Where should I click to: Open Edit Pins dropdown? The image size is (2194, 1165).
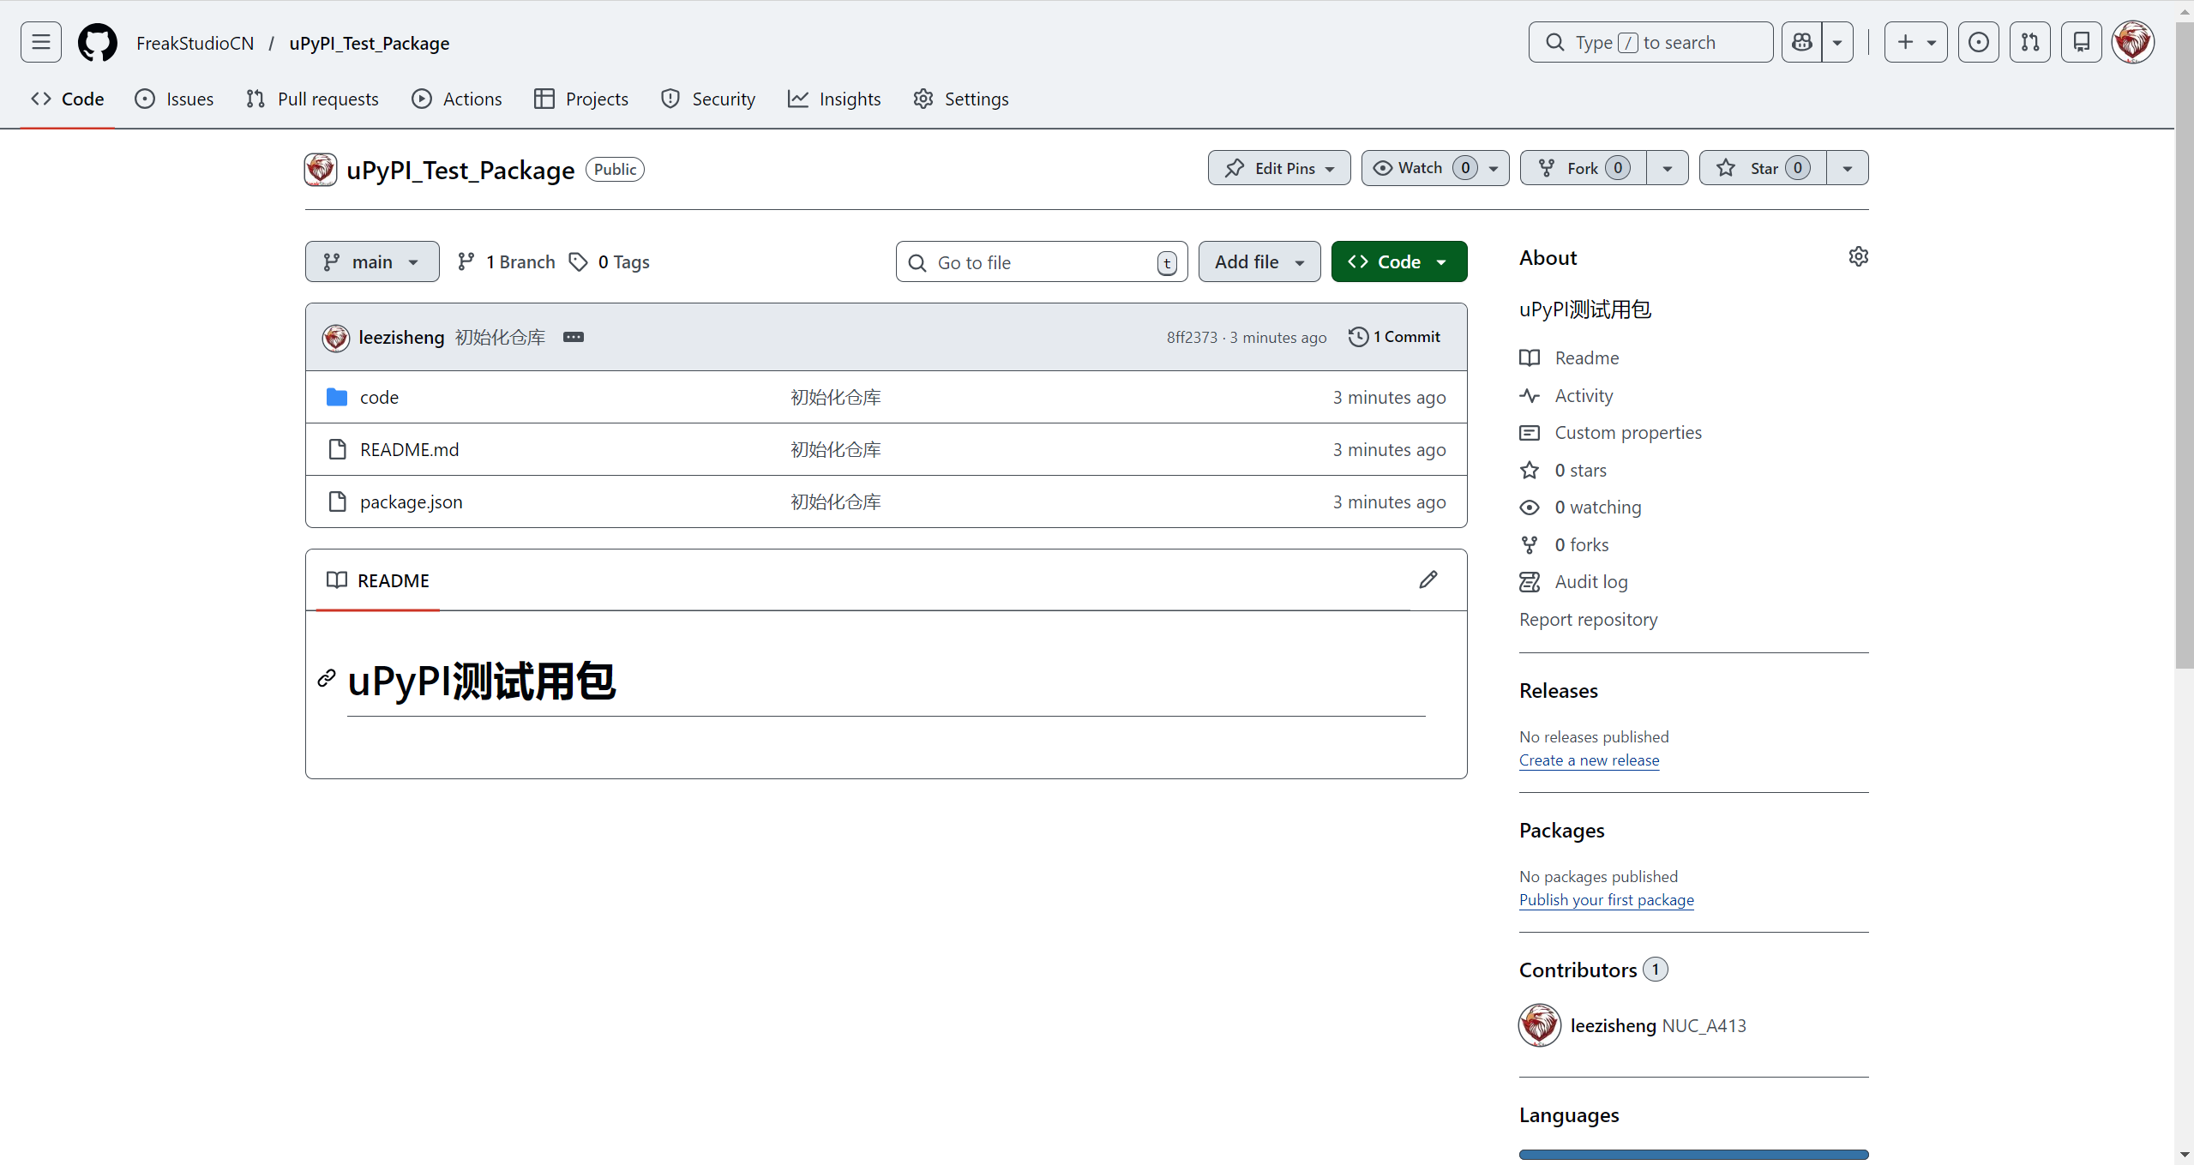pos(1279,168)
